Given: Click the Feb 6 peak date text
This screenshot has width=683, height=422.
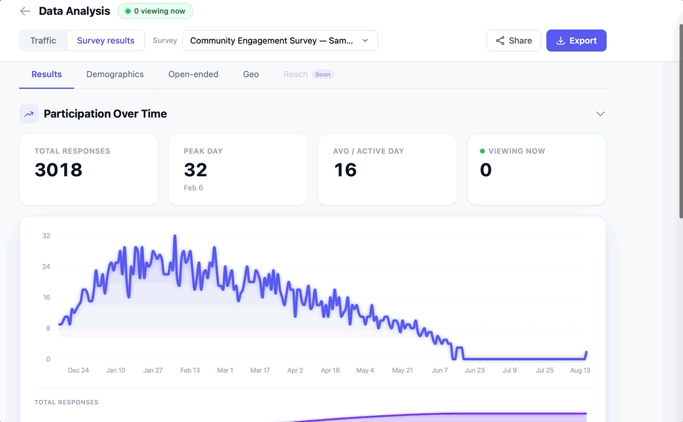Looking at the screenshot, I should tap(193, 188).
